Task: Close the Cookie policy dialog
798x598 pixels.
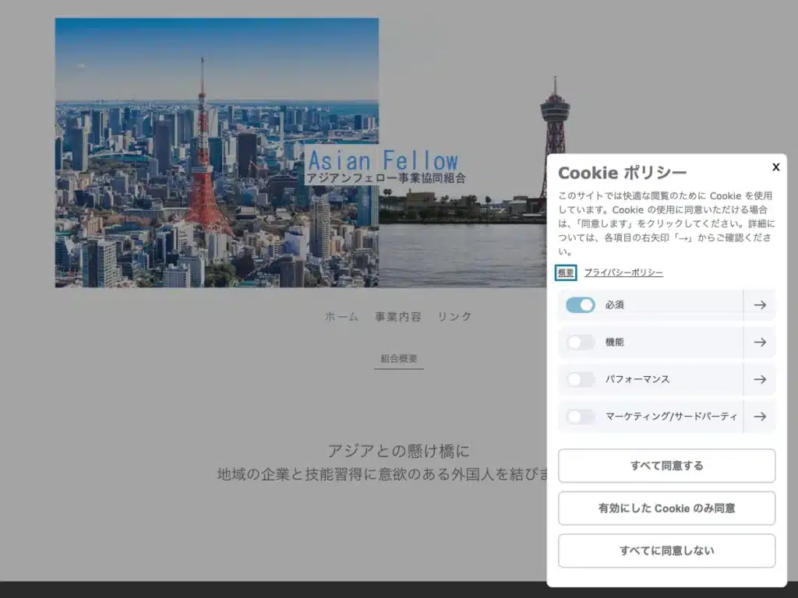Action: pos(775,167)
